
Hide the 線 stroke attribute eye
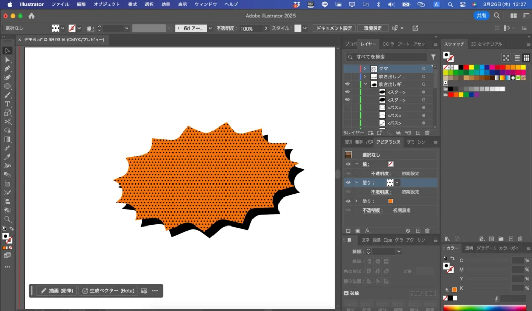click(x=348, y=164)
